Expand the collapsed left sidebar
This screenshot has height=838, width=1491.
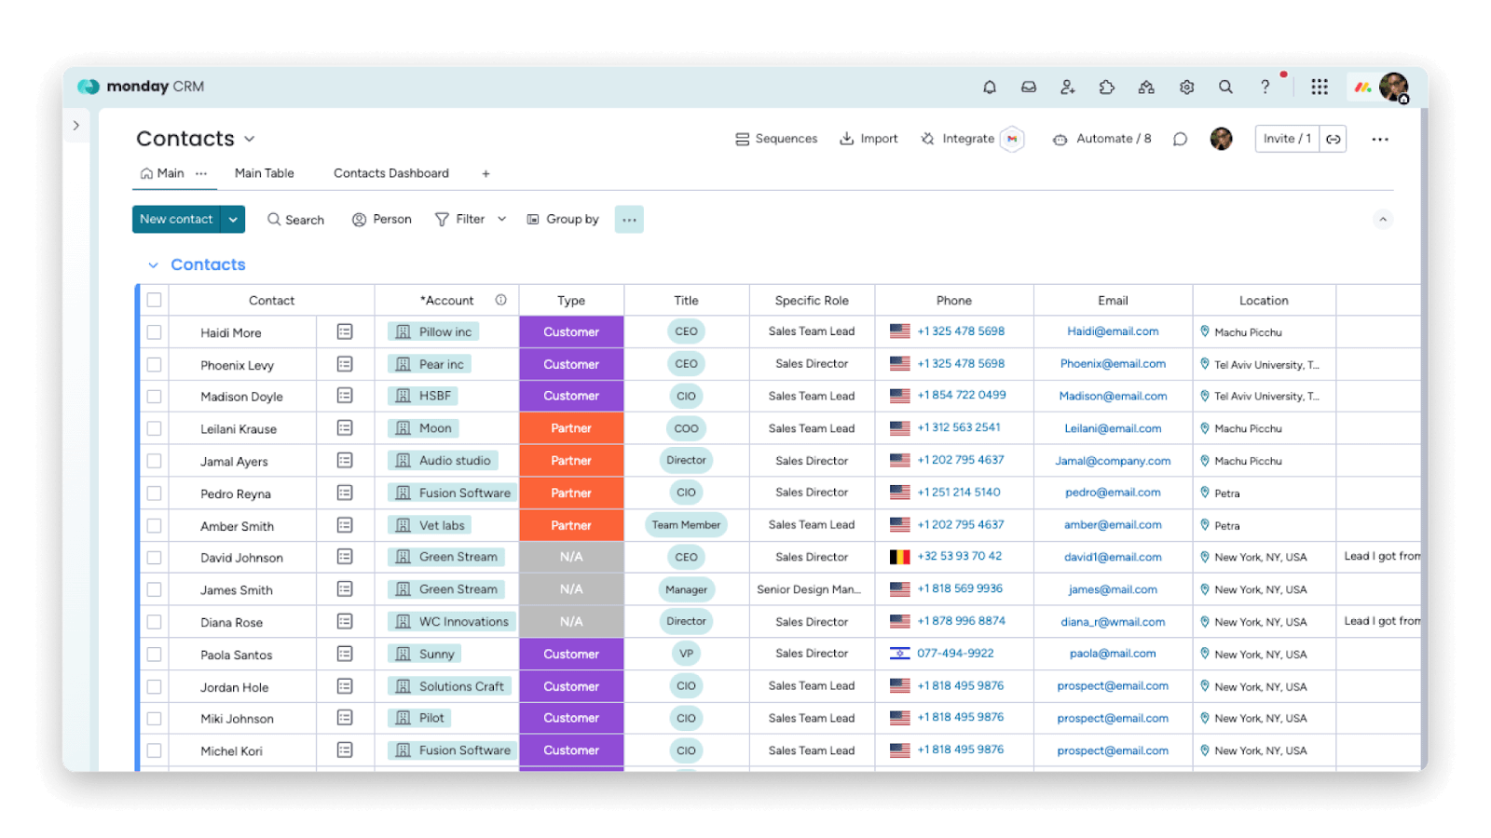(76, 125)
